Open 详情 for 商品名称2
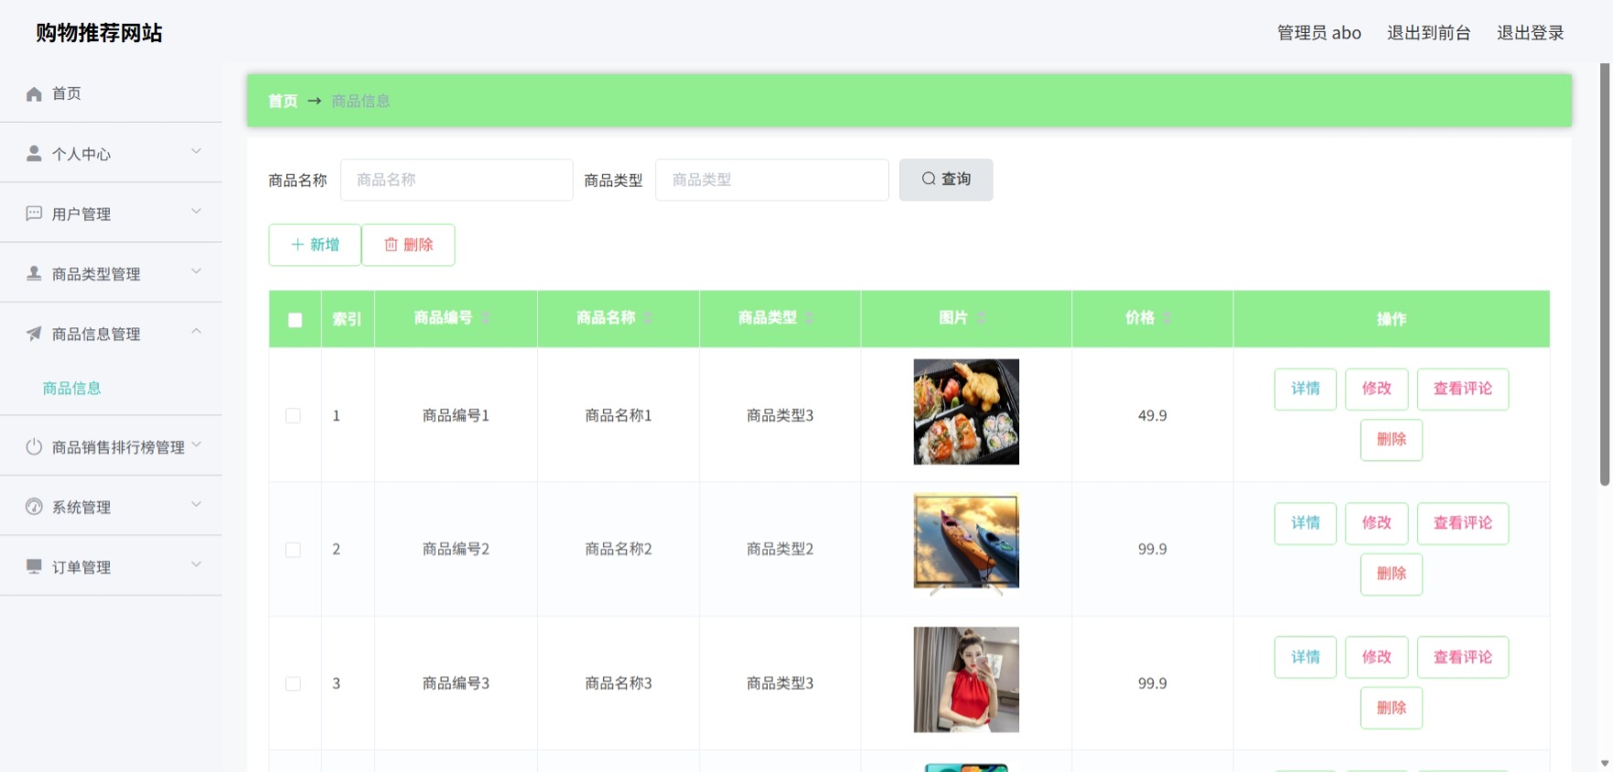 [x=1306, y=523]
